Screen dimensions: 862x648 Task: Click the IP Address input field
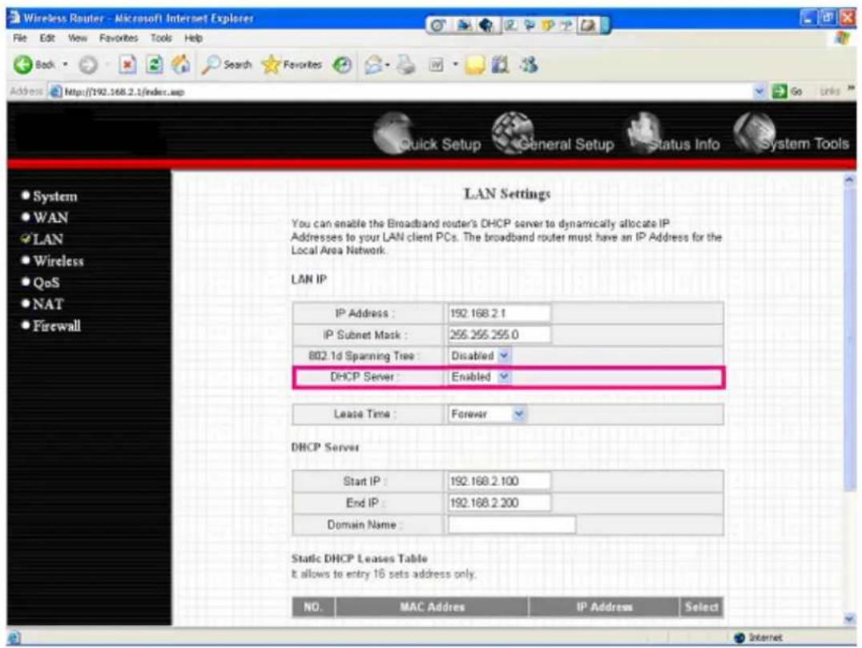click(499, 313)
